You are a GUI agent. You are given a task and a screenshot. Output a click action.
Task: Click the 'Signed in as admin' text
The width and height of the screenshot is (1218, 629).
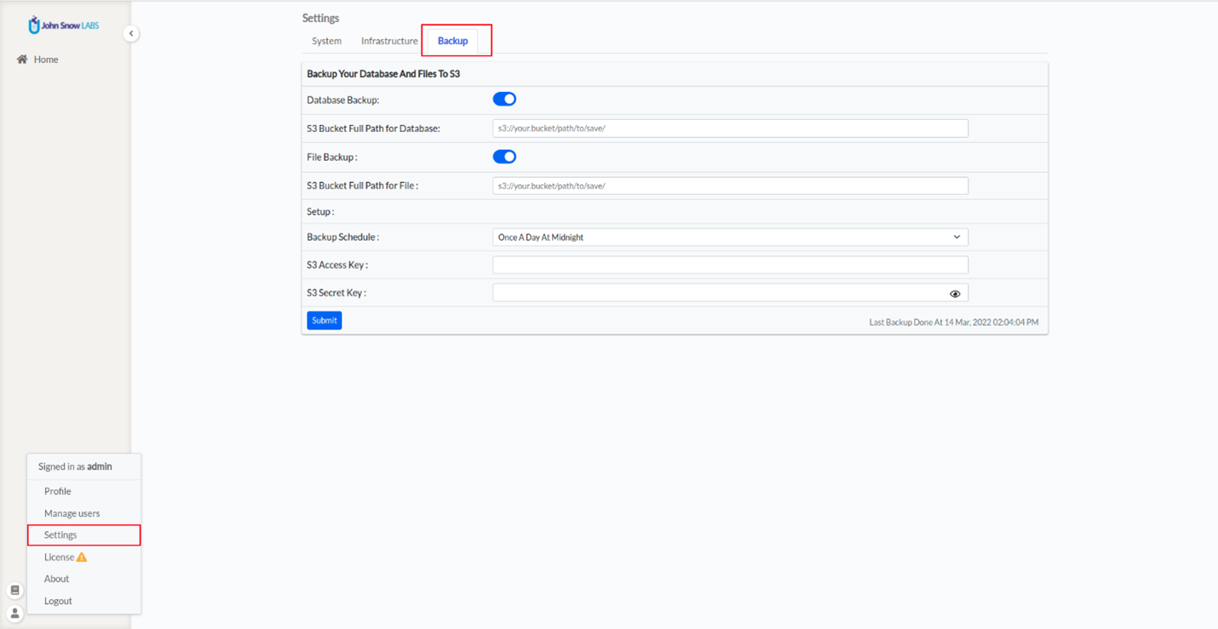coord(75,466)
